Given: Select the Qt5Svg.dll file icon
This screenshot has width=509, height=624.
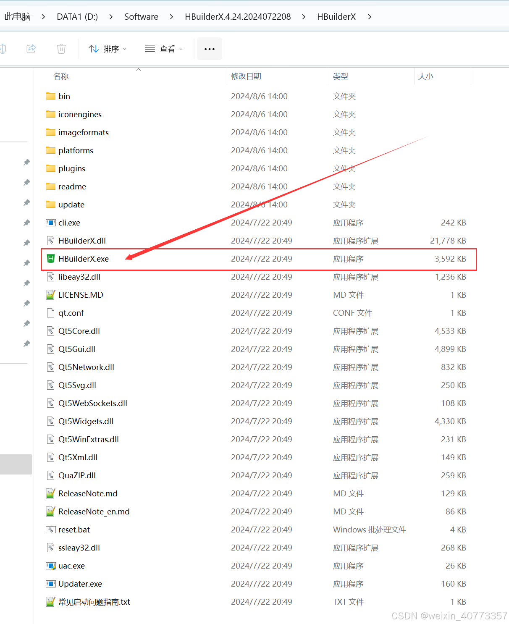Looking at the screenshot, I should [51, 385].
